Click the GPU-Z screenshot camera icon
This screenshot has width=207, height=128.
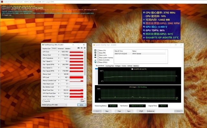pos(78,48)
